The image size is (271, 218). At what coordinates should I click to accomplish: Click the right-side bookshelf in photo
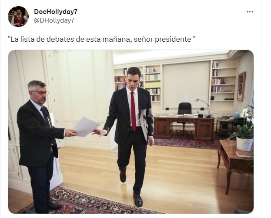point(224,80)
